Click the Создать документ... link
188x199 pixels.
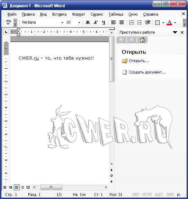pyautogui.click(x=147, y=72)
